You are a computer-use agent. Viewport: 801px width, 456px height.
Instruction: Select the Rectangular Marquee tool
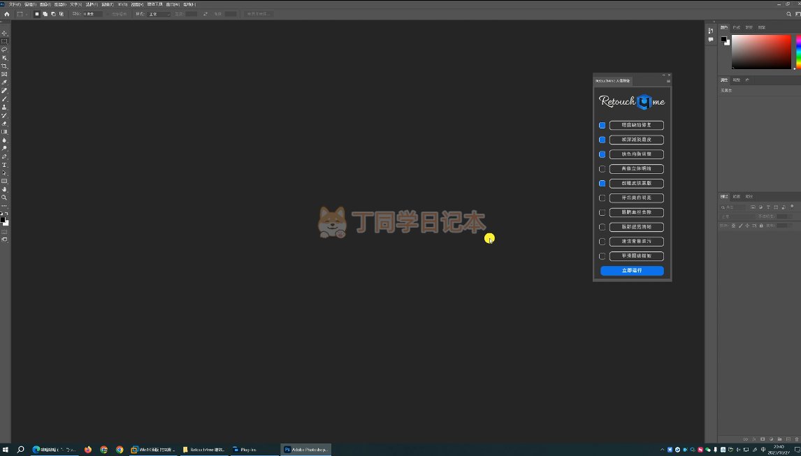pyautogui.click(x=4, y=41)
